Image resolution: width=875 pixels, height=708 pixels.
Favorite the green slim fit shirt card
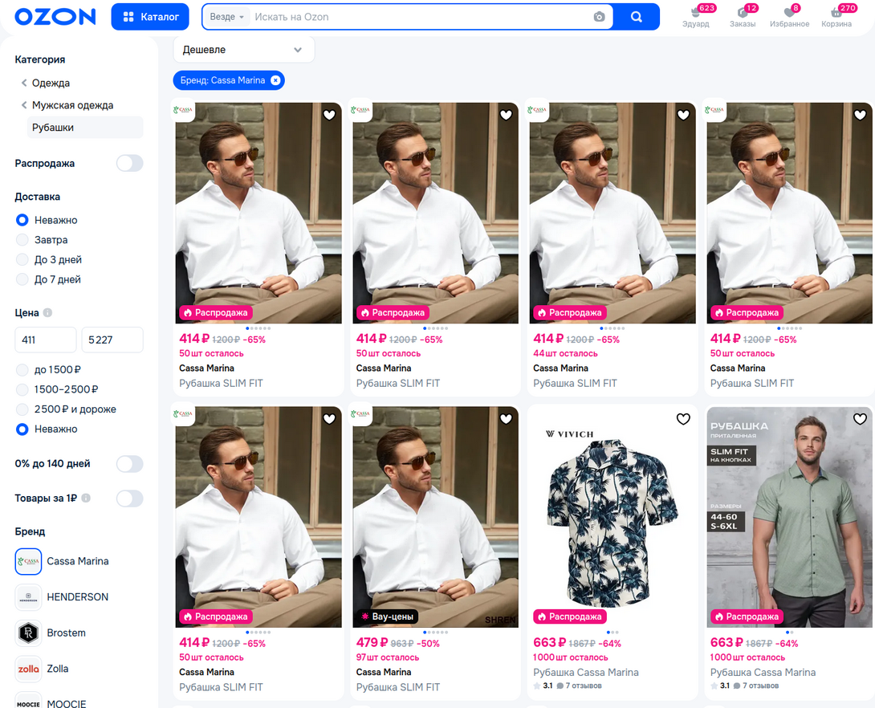coord(860,419)
